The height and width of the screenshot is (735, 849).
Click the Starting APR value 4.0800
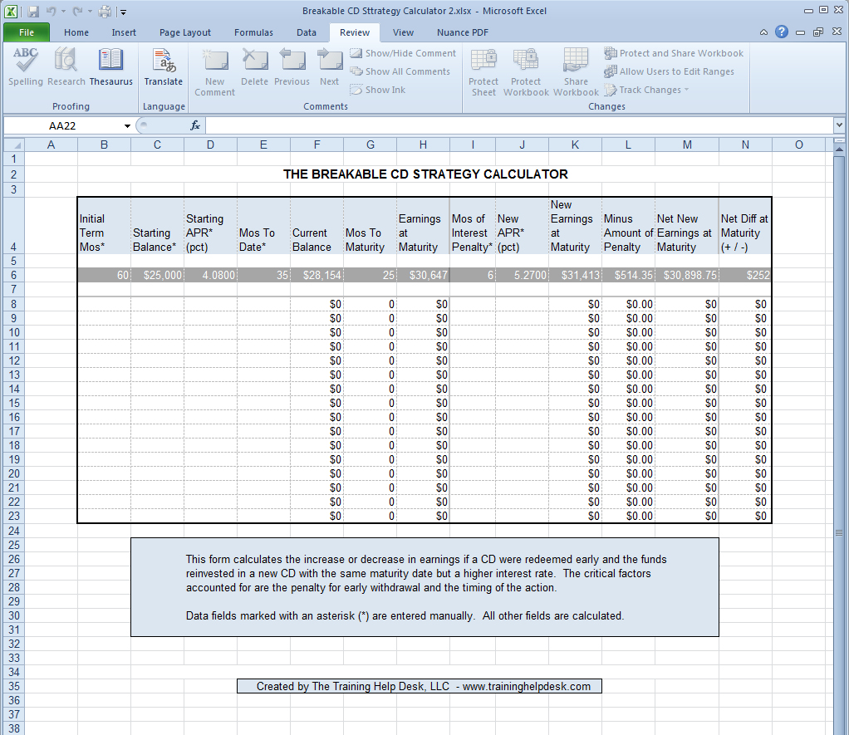pos(210,275)
